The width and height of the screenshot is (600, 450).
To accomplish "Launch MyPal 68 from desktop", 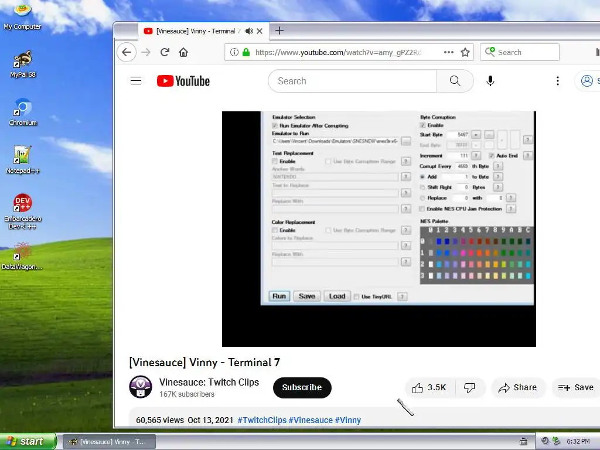I will [23, 64].
